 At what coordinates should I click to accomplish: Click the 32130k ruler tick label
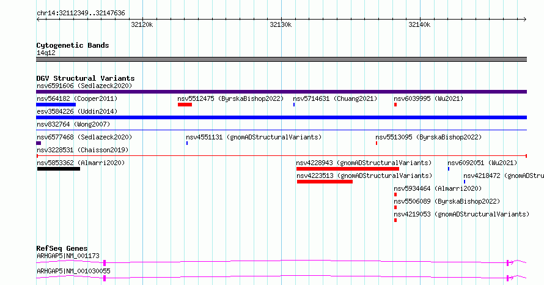[281, 24]
